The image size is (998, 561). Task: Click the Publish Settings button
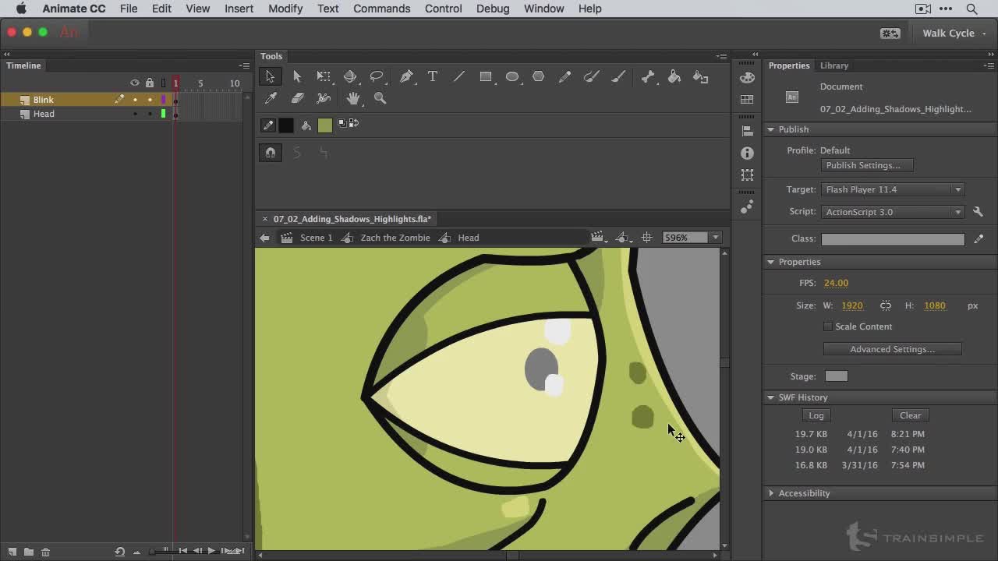point(868,165)
